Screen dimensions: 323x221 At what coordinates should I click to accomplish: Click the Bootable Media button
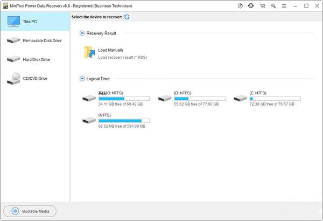[x=30, y=211]
